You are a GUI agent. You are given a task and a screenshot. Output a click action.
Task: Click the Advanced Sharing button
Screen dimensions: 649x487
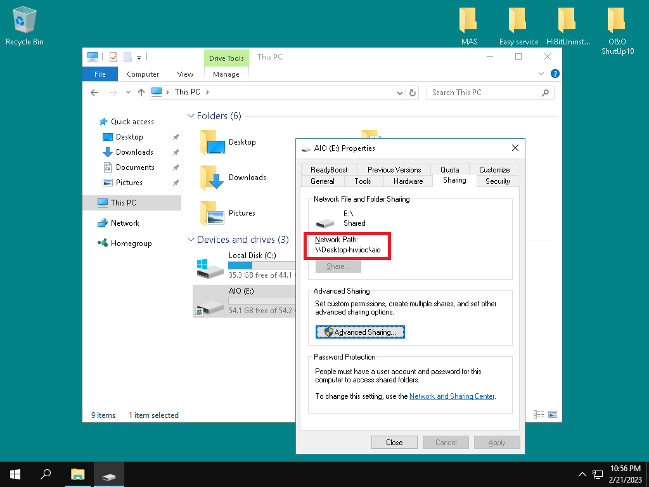pyautogui.click(x=360, y=332)
